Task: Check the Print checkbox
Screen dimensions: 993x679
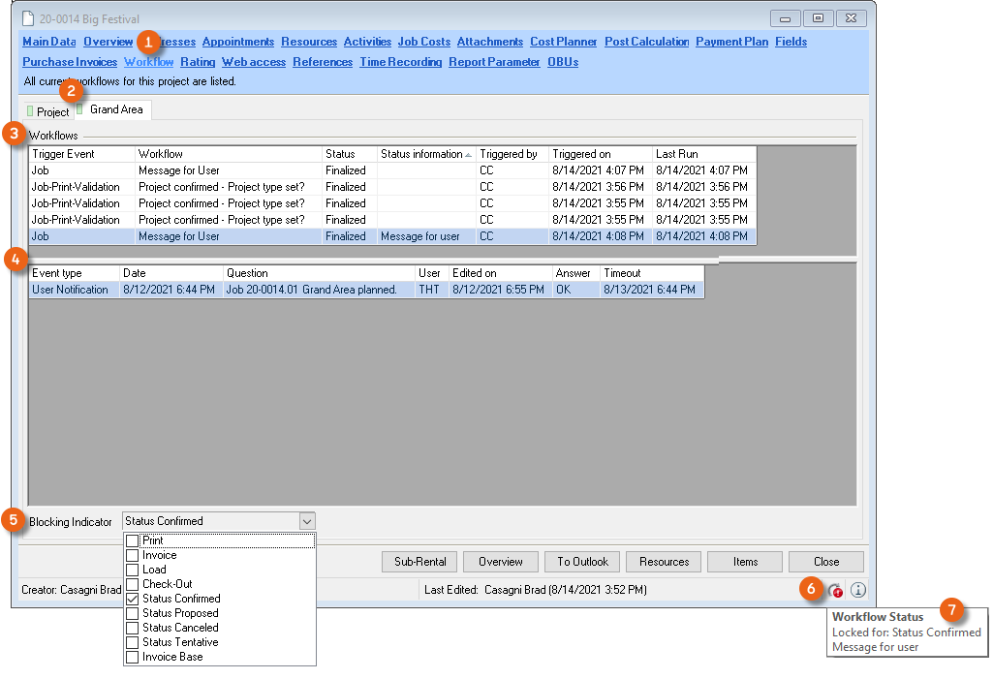Action: click(x=133, y=540)
